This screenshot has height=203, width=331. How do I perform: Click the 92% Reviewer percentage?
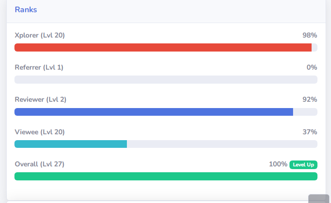310,99
